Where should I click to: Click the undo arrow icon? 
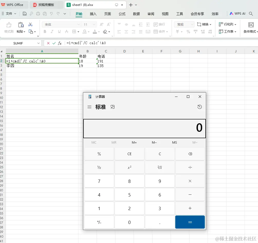coord(51,14)
